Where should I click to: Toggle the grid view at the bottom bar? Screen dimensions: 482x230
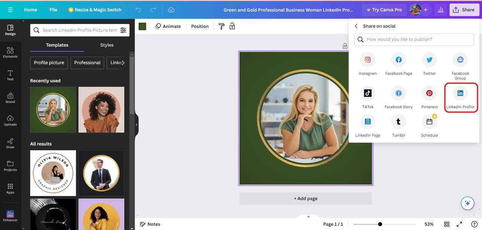[x=447, y=224]
